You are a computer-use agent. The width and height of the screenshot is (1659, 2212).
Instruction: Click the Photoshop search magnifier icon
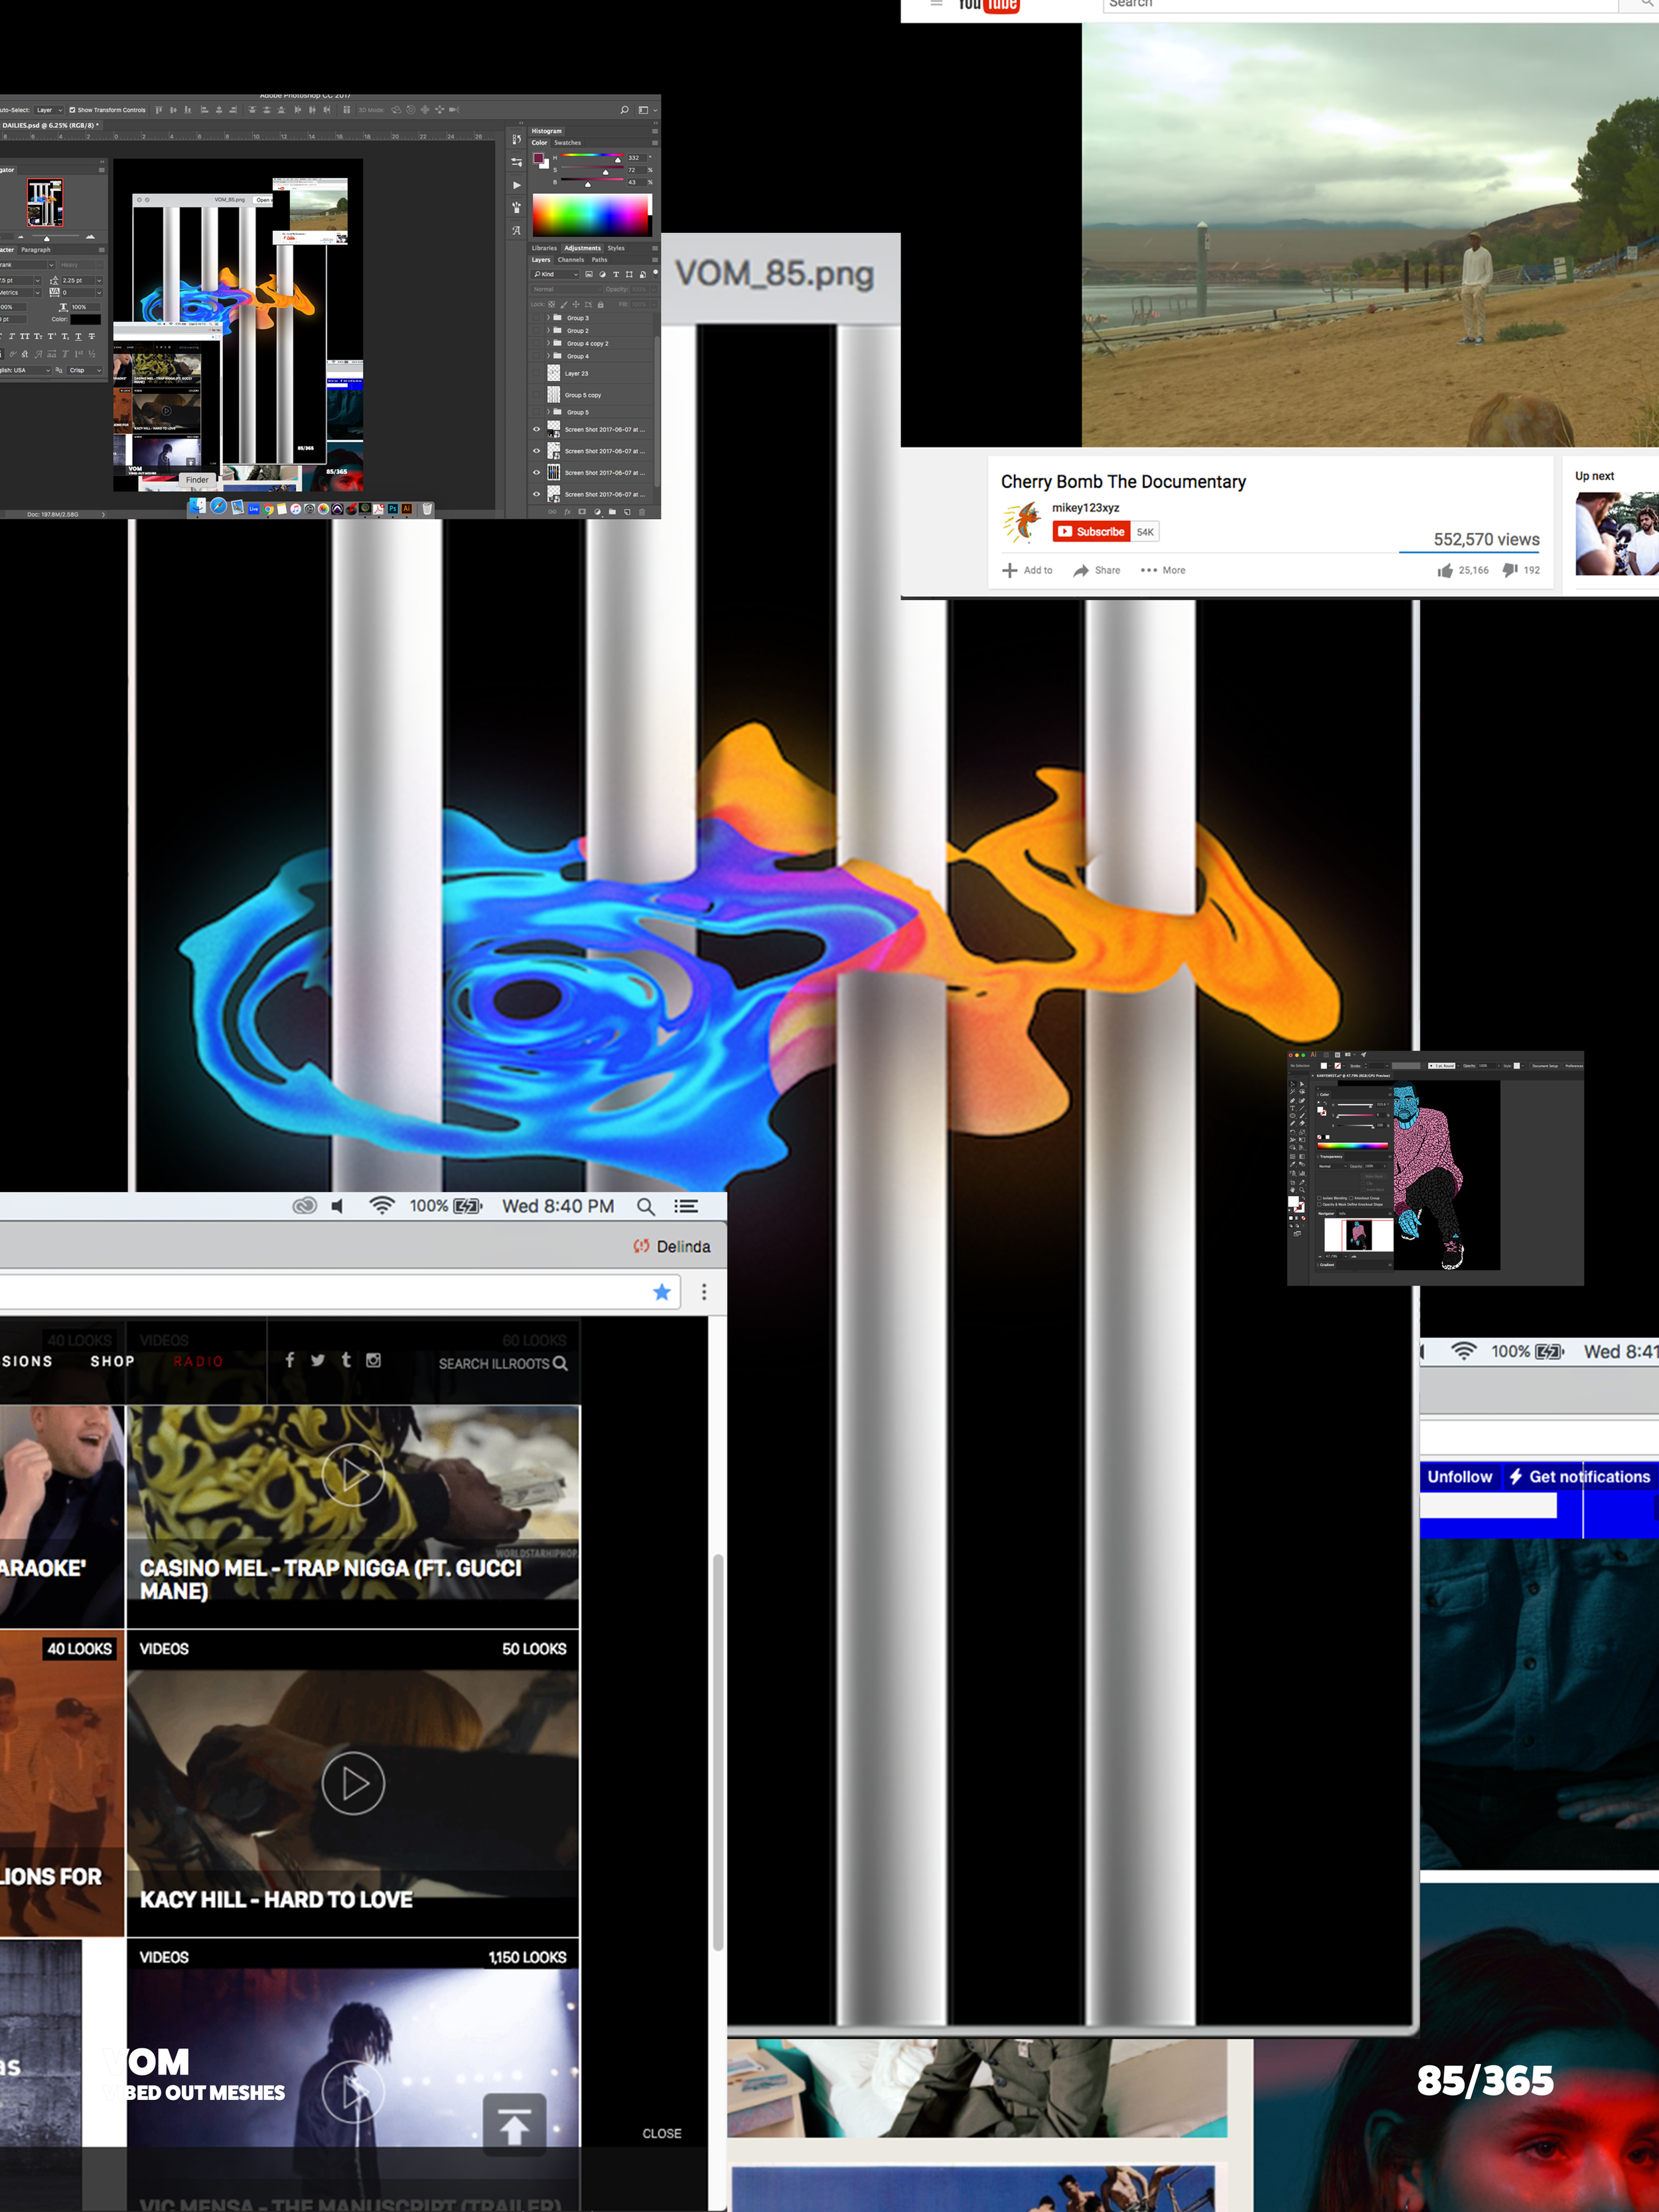pyautogui.click(x=625, y=110)
